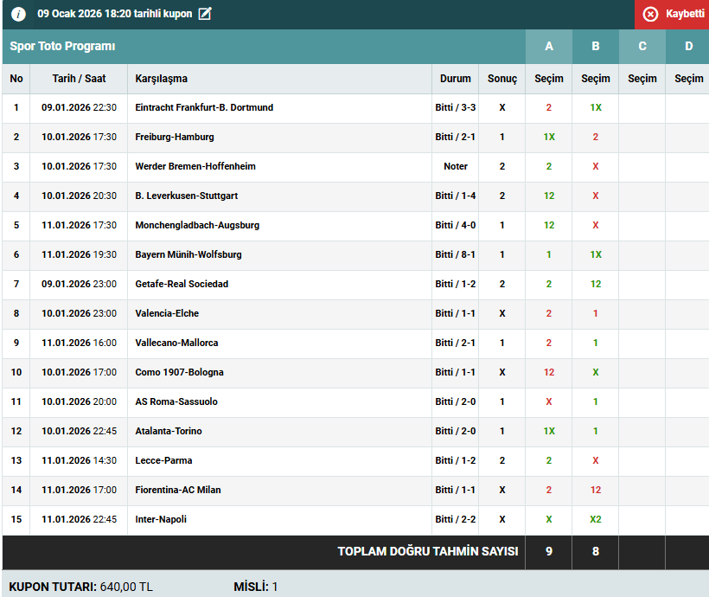Viewport: 709px width, 597px height.
Task: Select column A header tab
Action: pyautogui.click(x=549, y=46)
